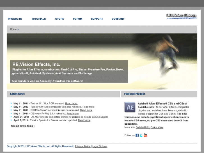Viewport: 204px width, 153px height.
Task: Open the FORUM menu item
Action: [x=77, y=19]
